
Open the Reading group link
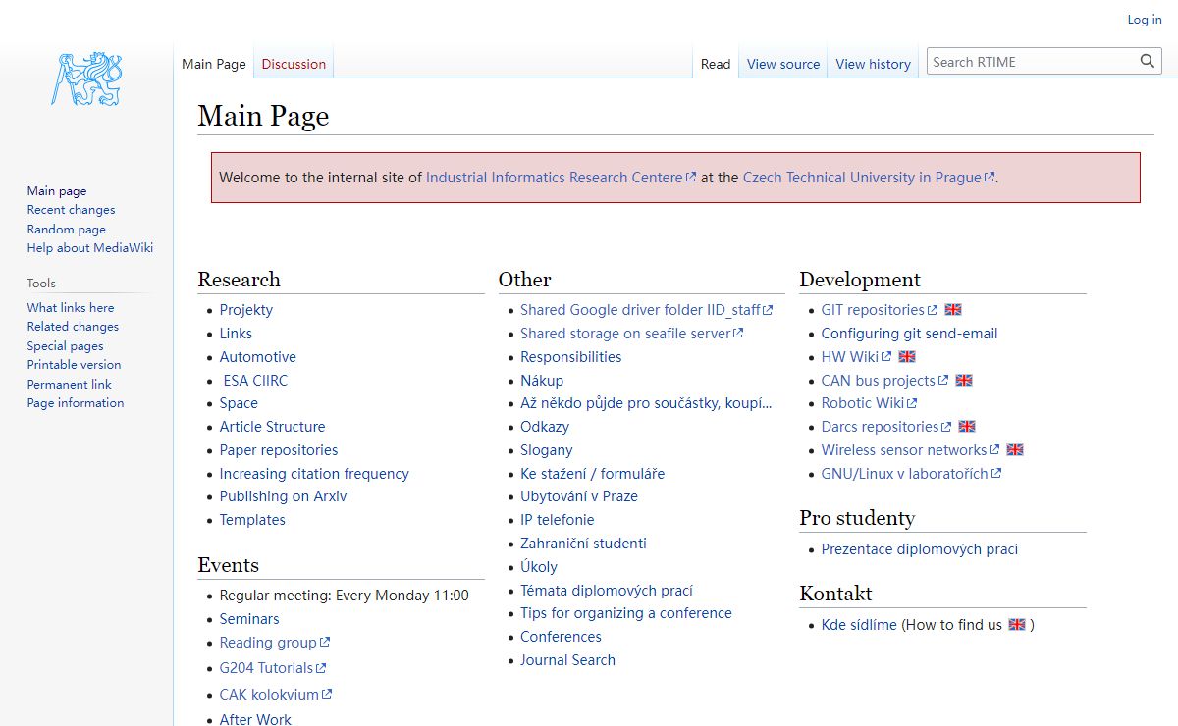pyautogui.click(x=275, y=643)
